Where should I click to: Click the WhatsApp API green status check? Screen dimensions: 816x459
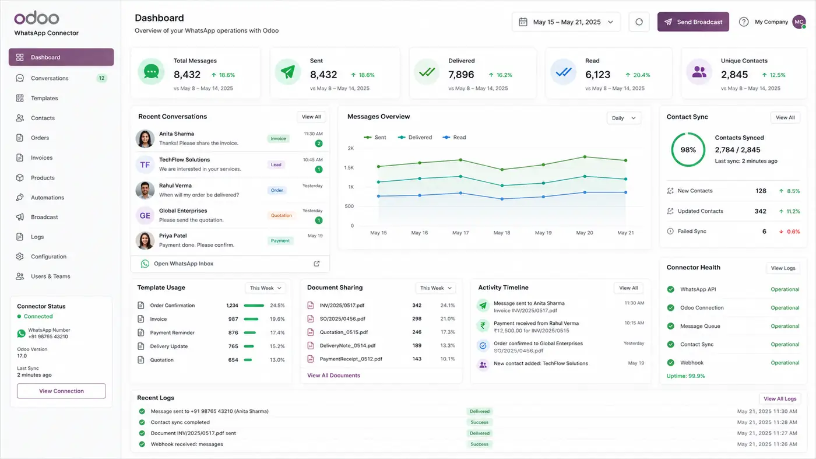click(x=670, y=289)
